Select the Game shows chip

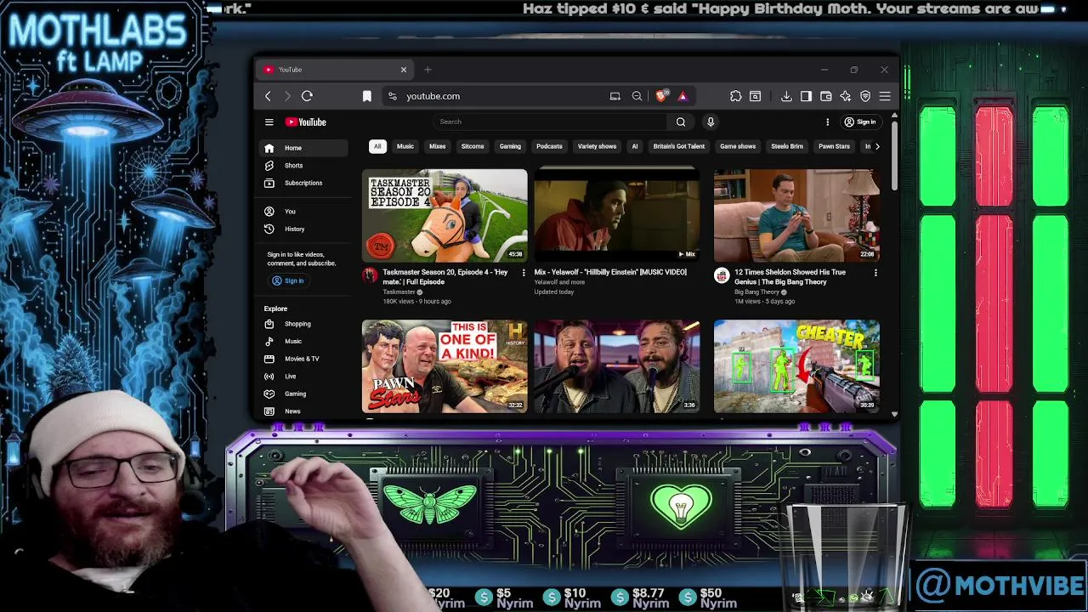(738, 146)
